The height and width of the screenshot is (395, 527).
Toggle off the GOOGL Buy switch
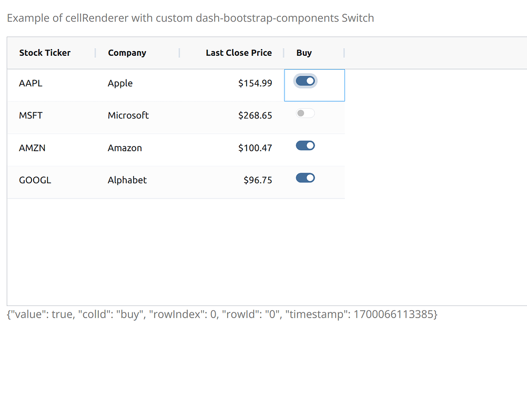click(x=305, y=177)
